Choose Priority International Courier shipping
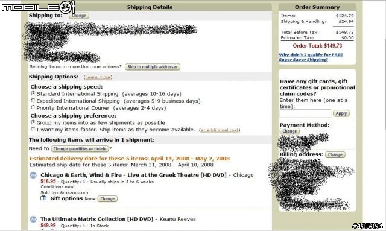 (x=33, y=107)
